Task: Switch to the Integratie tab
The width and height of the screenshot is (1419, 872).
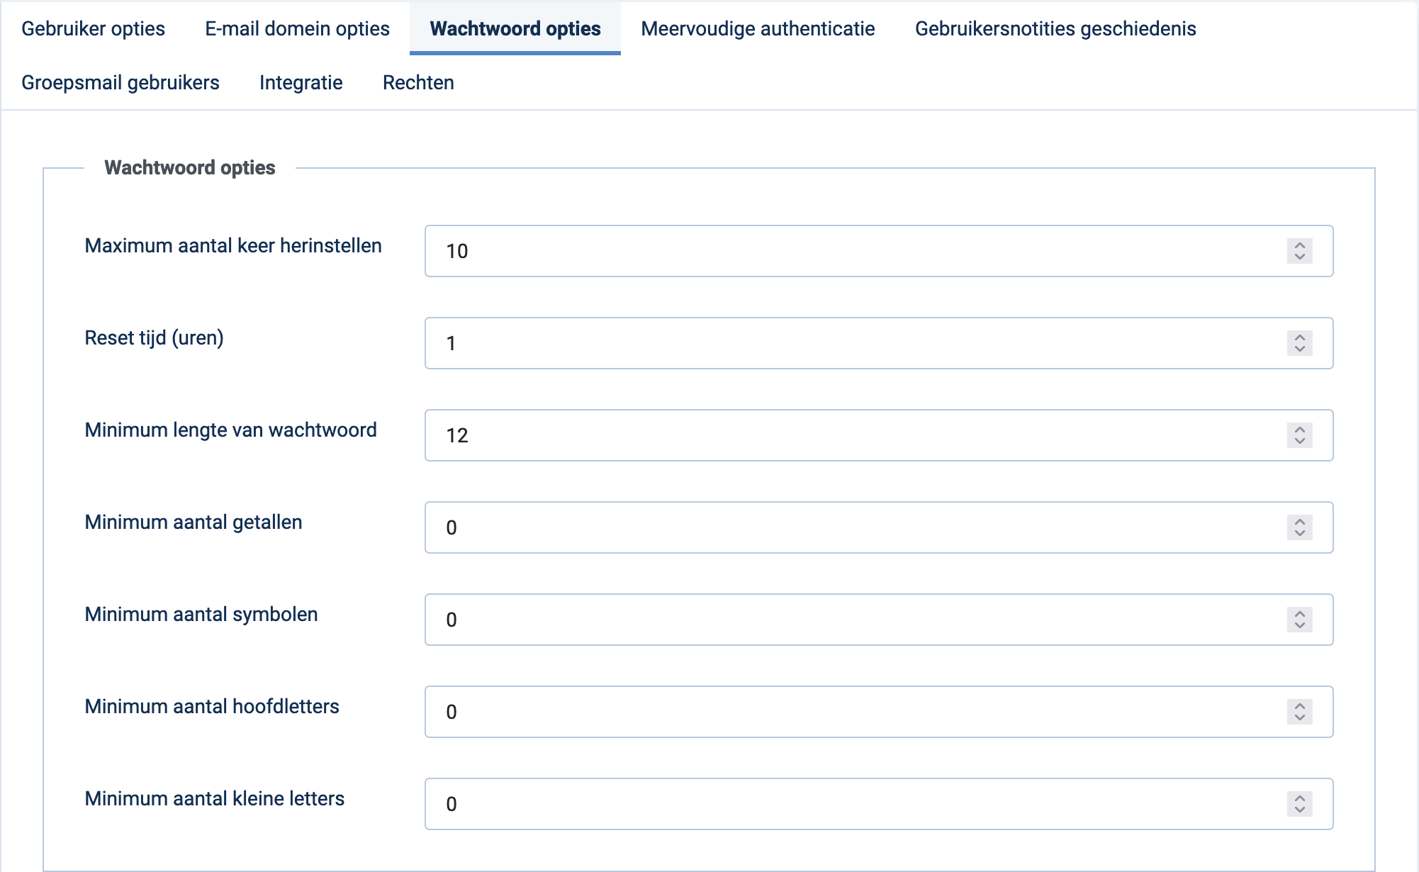Action: tap(301, 82)
